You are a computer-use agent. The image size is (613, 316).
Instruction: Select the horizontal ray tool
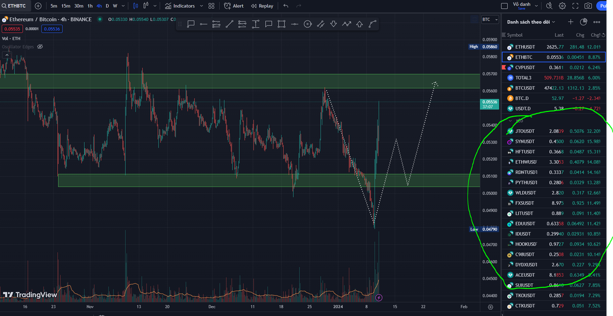click(204, 24)
